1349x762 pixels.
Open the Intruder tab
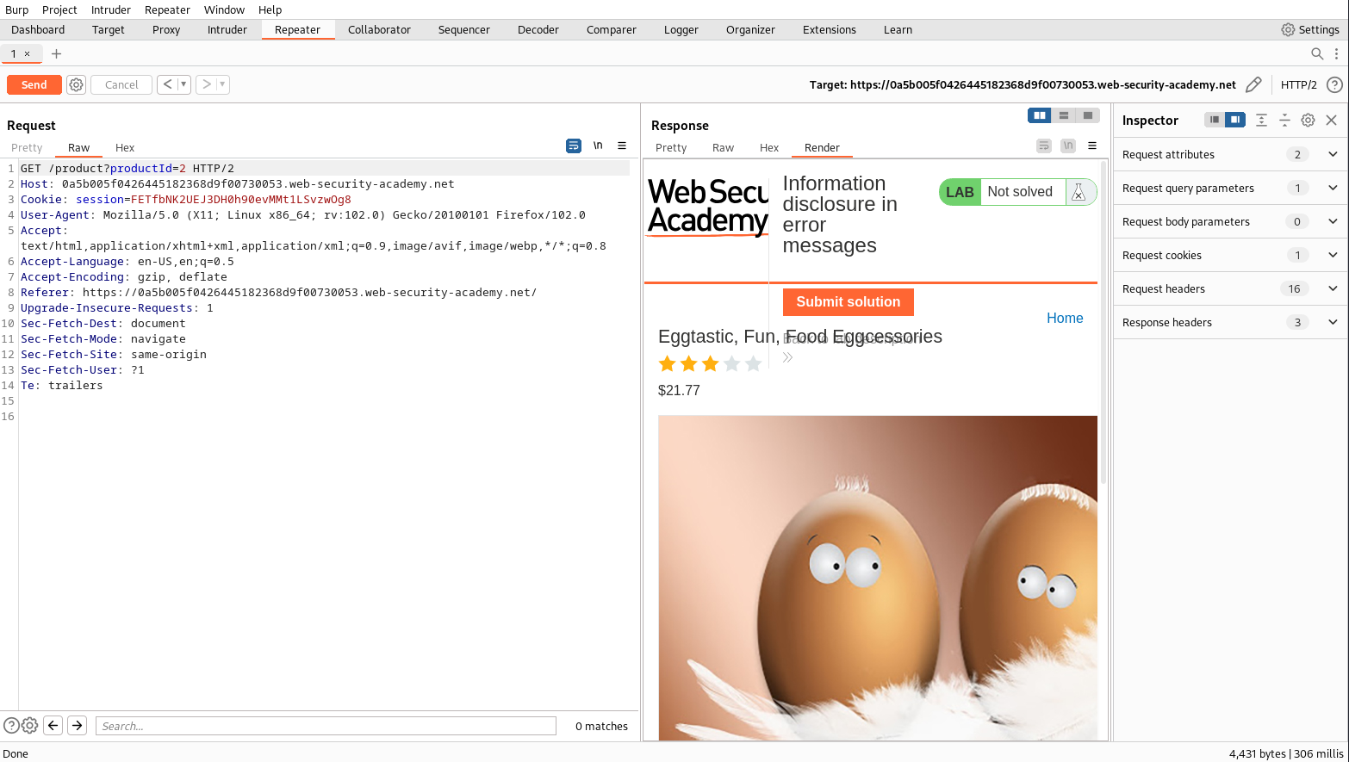coord(227,29)
